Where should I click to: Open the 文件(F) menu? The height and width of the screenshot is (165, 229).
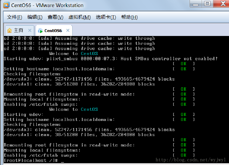tap(14, 17)
